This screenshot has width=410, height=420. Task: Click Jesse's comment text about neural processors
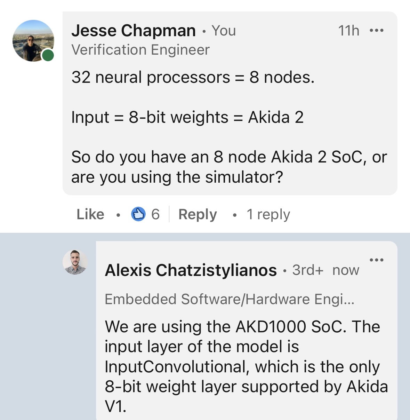(193, 77)
